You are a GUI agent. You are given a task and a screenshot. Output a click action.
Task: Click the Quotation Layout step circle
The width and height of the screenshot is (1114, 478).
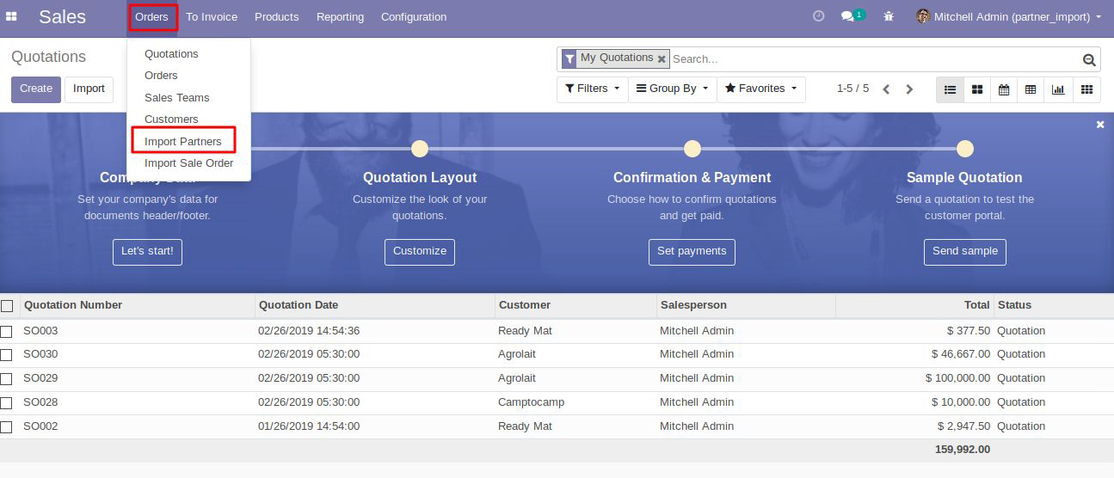[420, 149]
